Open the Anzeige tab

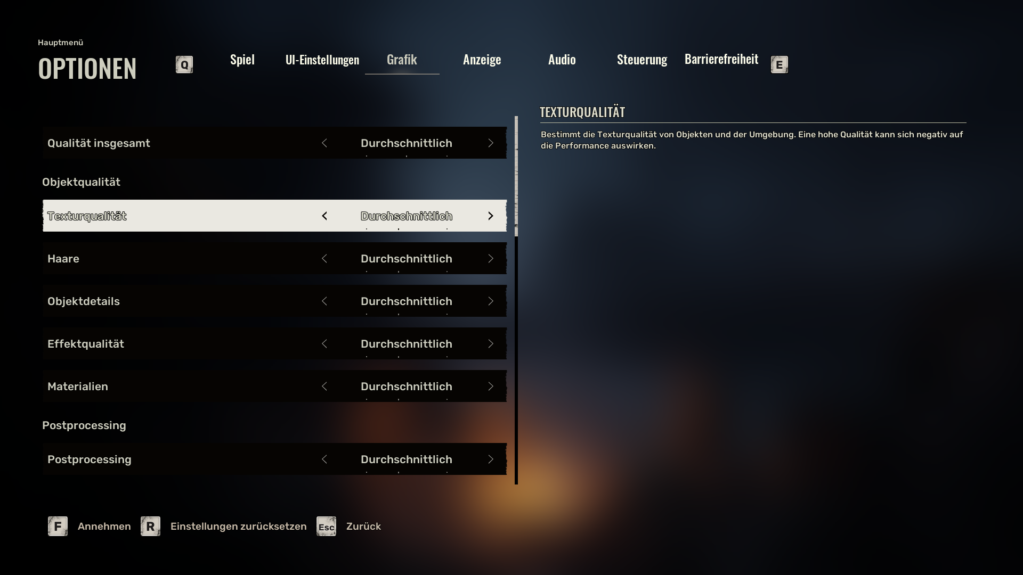click(482, 60)
